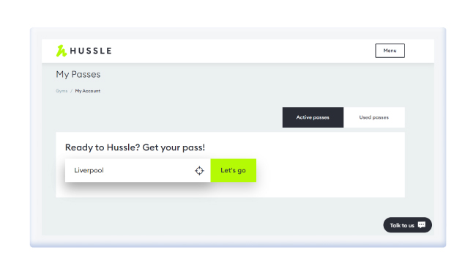
Task: Click the Let's go button
Action: click(x=233, y=170)
